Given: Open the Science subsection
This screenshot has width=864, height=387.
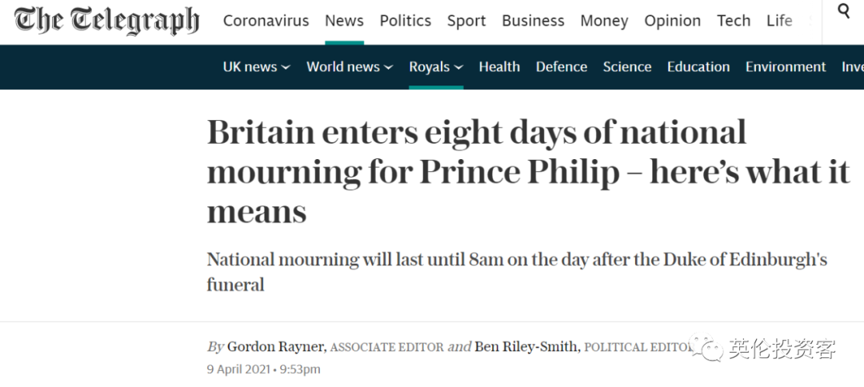Looking at the screenshot, I should [627, 67].
